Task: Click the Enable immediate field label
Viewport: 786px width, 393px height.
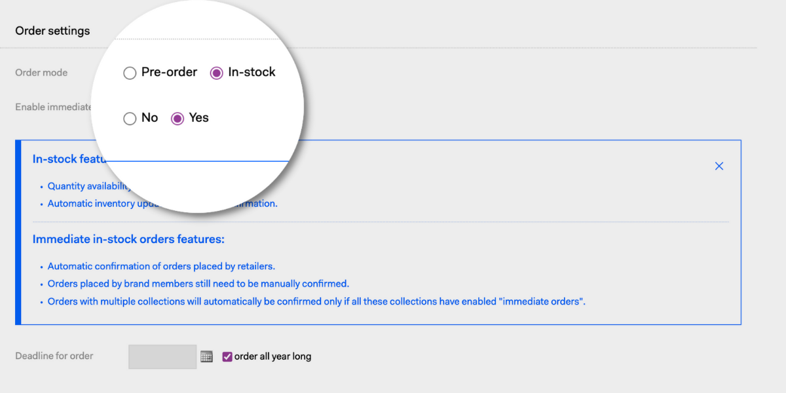Action: [54, 107]
